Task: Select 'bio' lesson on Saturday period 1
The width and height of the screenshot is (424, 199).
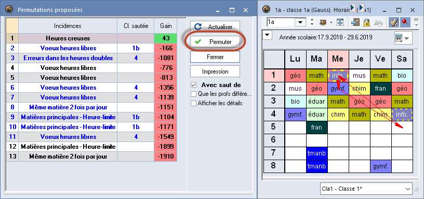Action: [402, 75]
